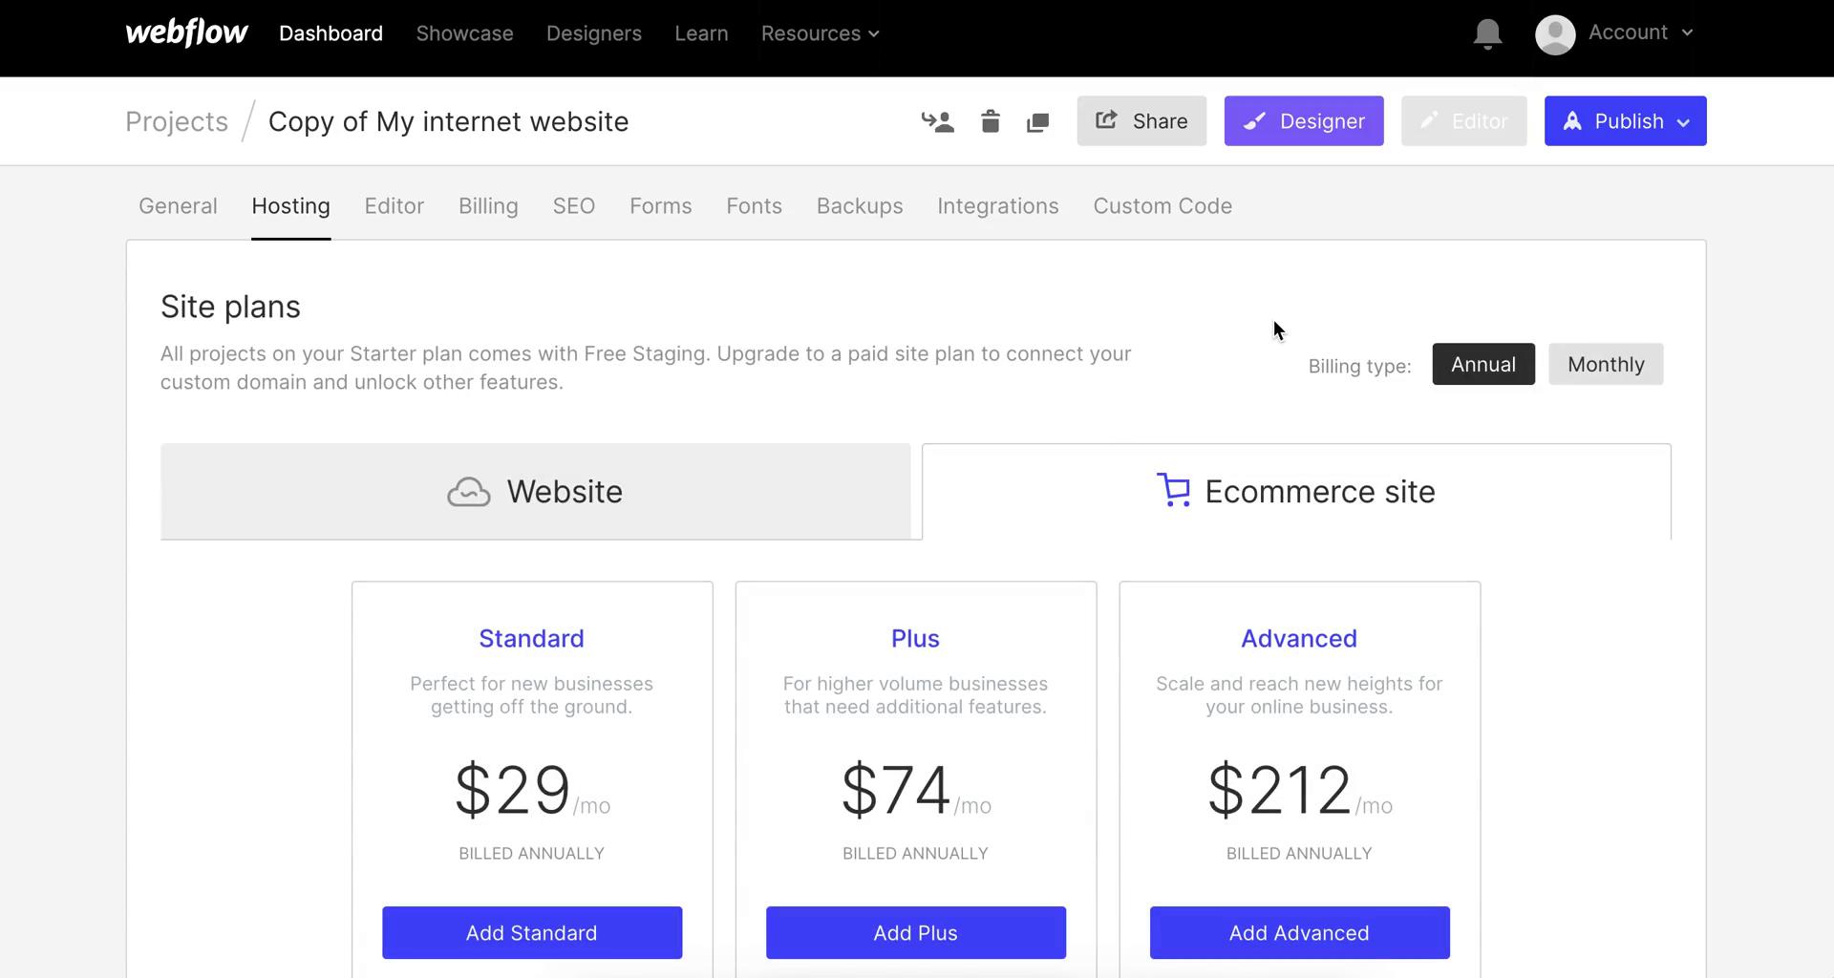Click project name 'Copy of My internet website'

point(448,121)
